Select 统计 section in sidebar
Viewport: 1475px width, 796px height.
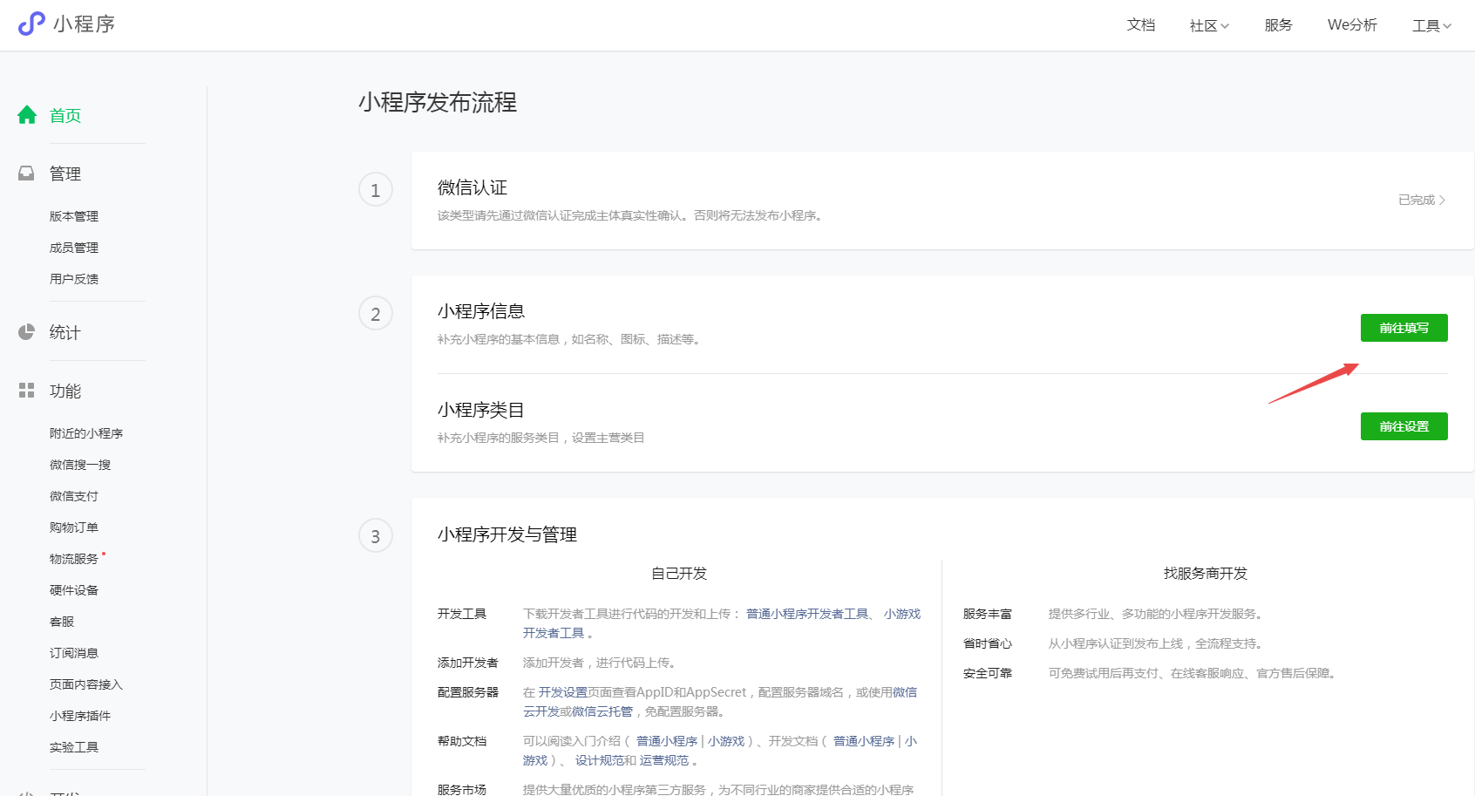[x=65, y=332]
